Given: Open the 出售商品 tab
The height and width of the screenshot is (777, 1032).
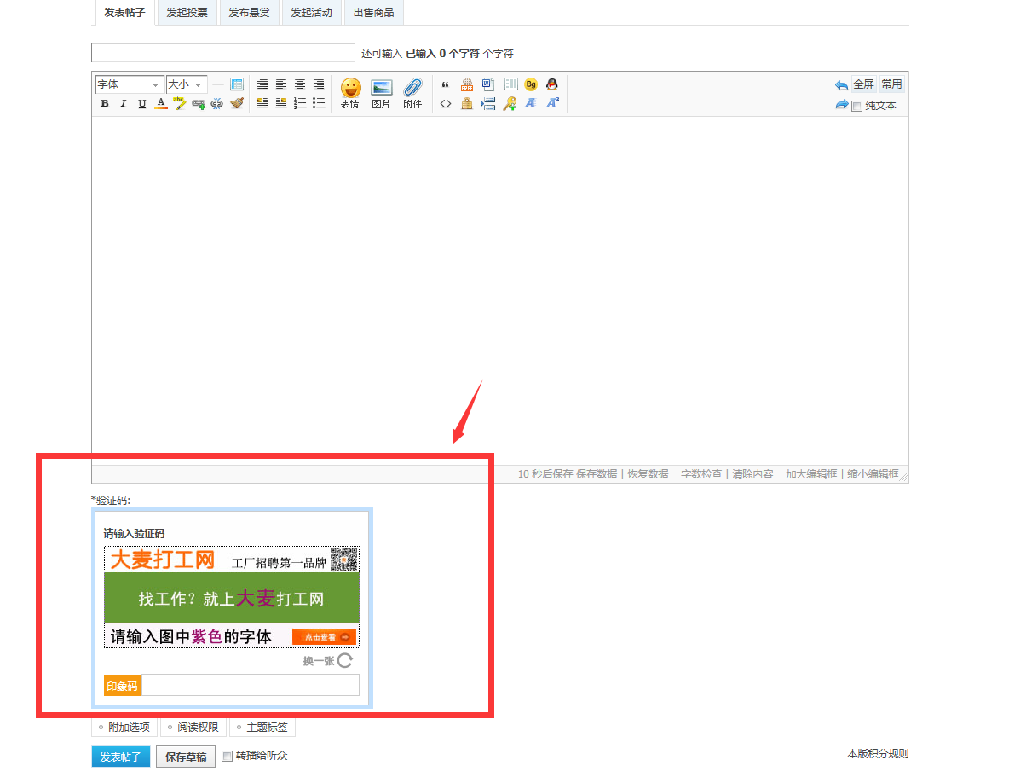Looking at the screenshot, I should click(373, 13).
